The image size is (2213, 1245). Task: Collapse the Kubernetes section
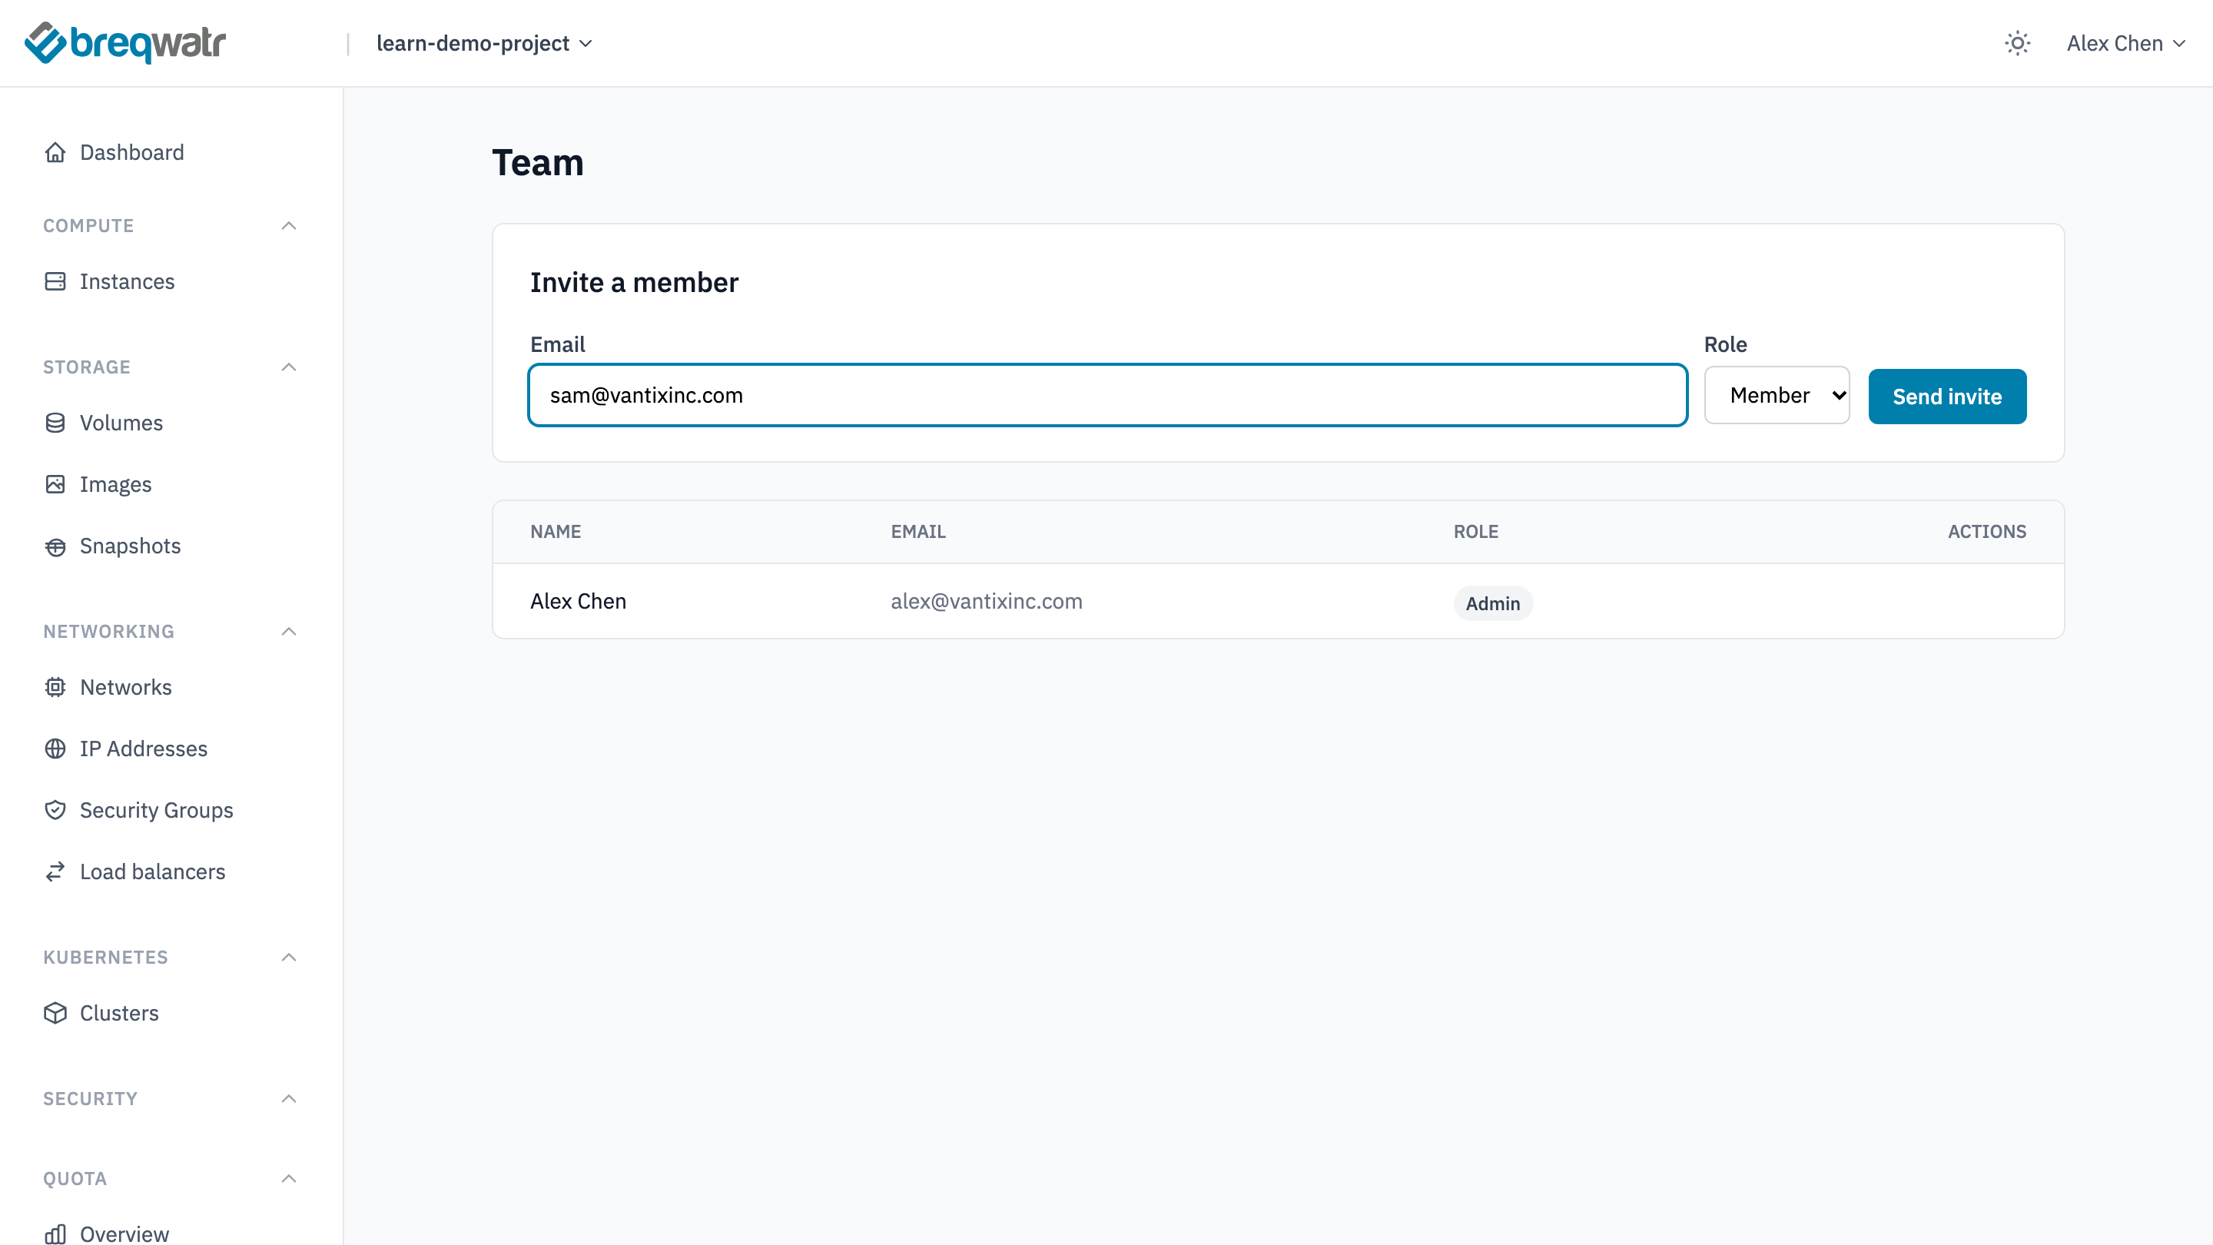click(x=289, y=957)
